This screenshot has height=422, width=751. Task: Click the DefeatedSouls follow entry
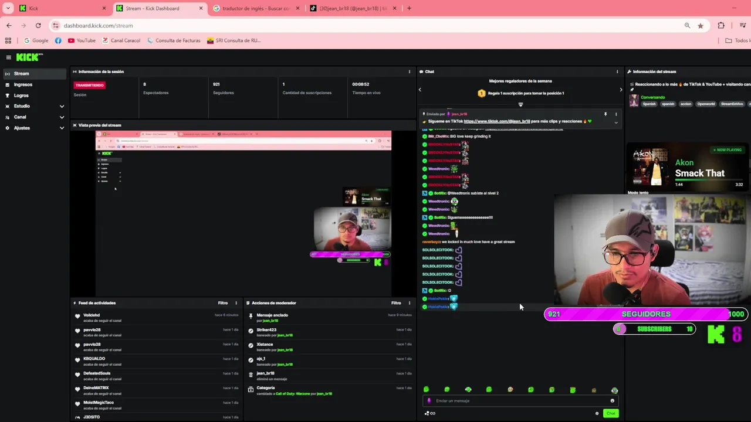(x=157, y=376)
